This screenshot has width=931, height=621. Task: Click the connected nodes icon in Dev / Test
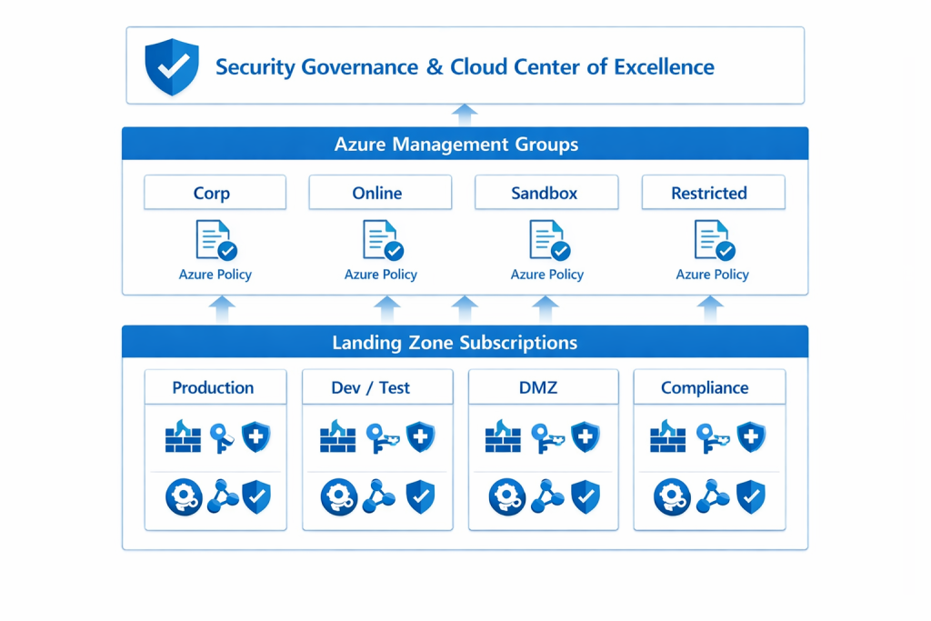point(378,496)
